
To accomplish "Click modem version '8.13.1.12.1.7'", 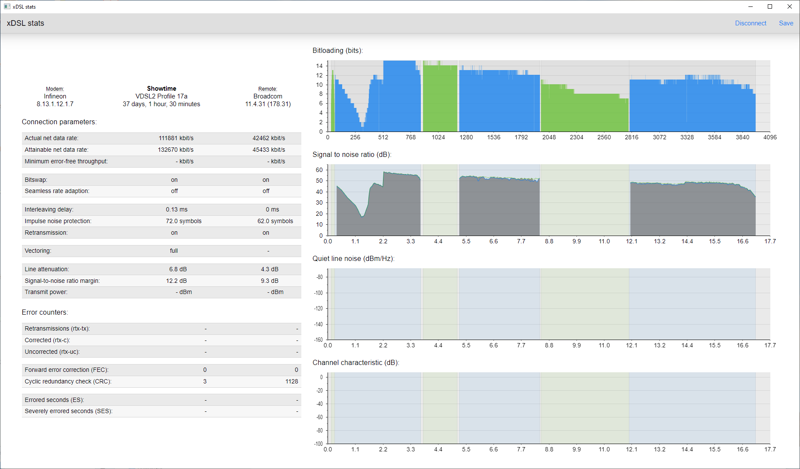I will pyautogui.click(x=55, y=104).
